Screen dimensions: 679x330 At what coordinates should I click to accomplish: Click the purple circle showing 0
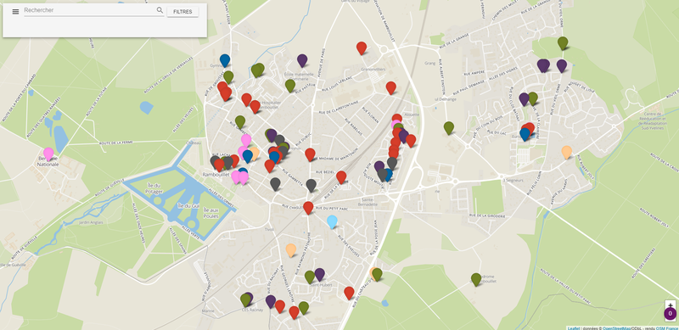671,314
